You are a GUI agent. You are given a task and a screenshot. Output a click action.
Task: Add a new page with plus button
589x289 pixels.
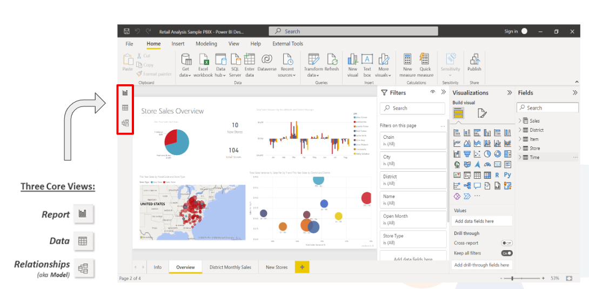[x=302, y=267]
